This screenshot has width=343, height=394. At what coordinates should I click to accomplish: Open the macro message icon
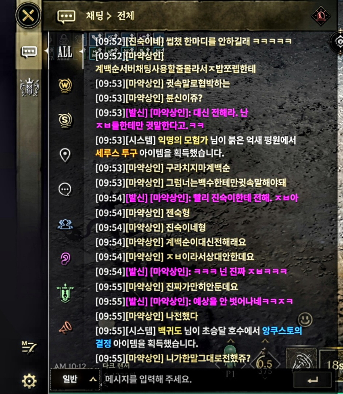(x=29, y=348)
